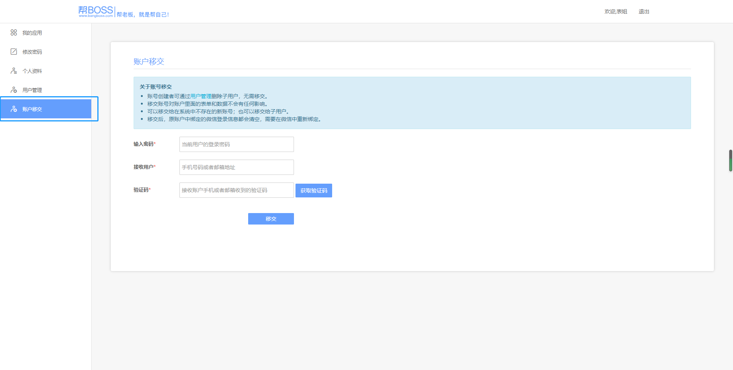Click the 用户管理 sidebar icon
Image resolution: width=733 pixels, height=370 pixels.
[14, 90]
